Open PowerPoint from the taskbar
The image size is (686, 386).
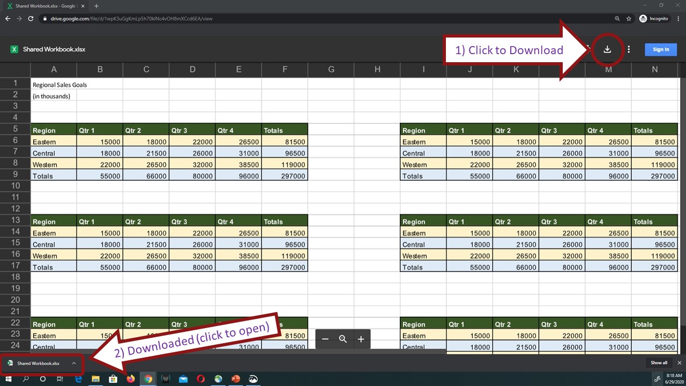235,379
